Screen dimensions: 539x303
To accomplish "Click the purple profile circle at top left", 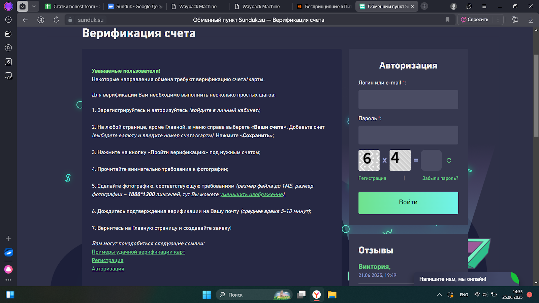I will tap(8, 6).
